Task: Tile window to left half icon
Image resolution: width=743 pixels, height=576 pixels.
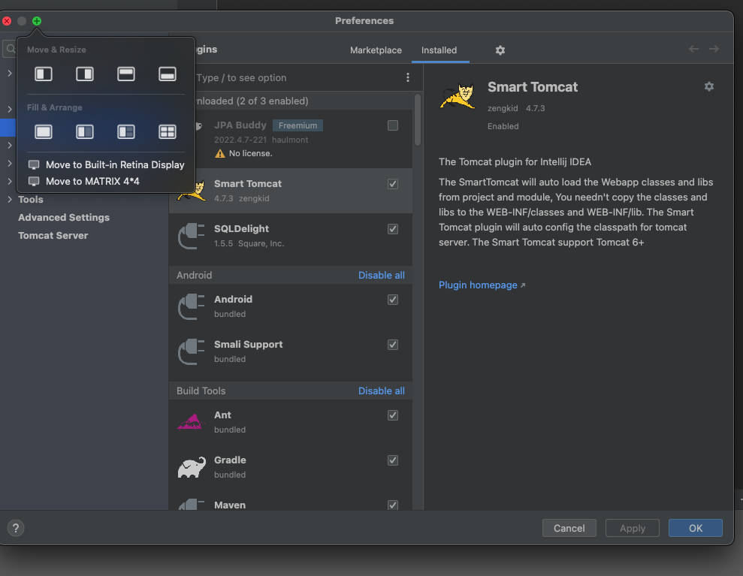Action: point(43,74)
